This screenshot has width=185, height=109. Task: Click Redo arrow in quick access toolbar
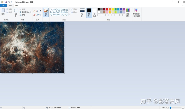(12, 2)
